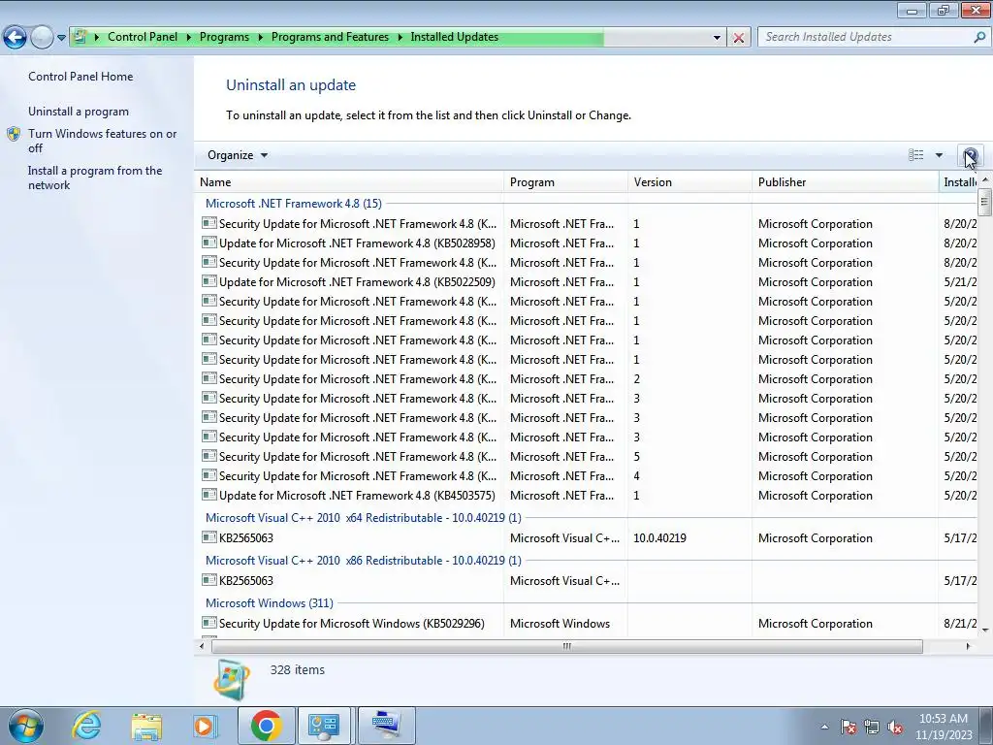Click icon of KB5028958 update row
The image size is (993, 745).
coord(209,243)
